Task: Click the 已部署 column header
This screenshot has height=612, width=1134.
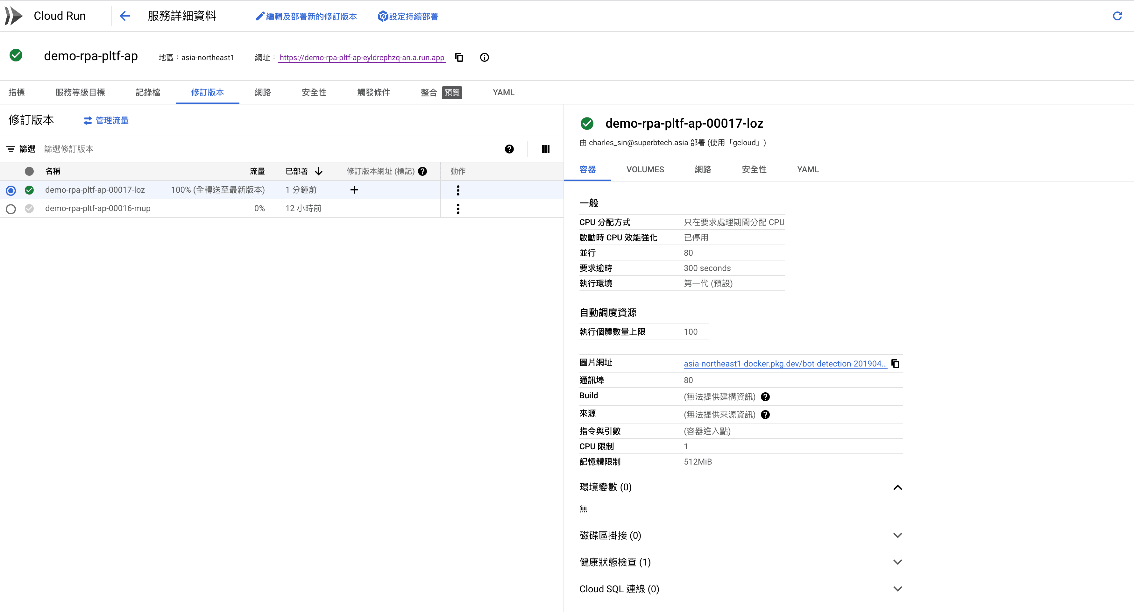Action: [297, 171]
